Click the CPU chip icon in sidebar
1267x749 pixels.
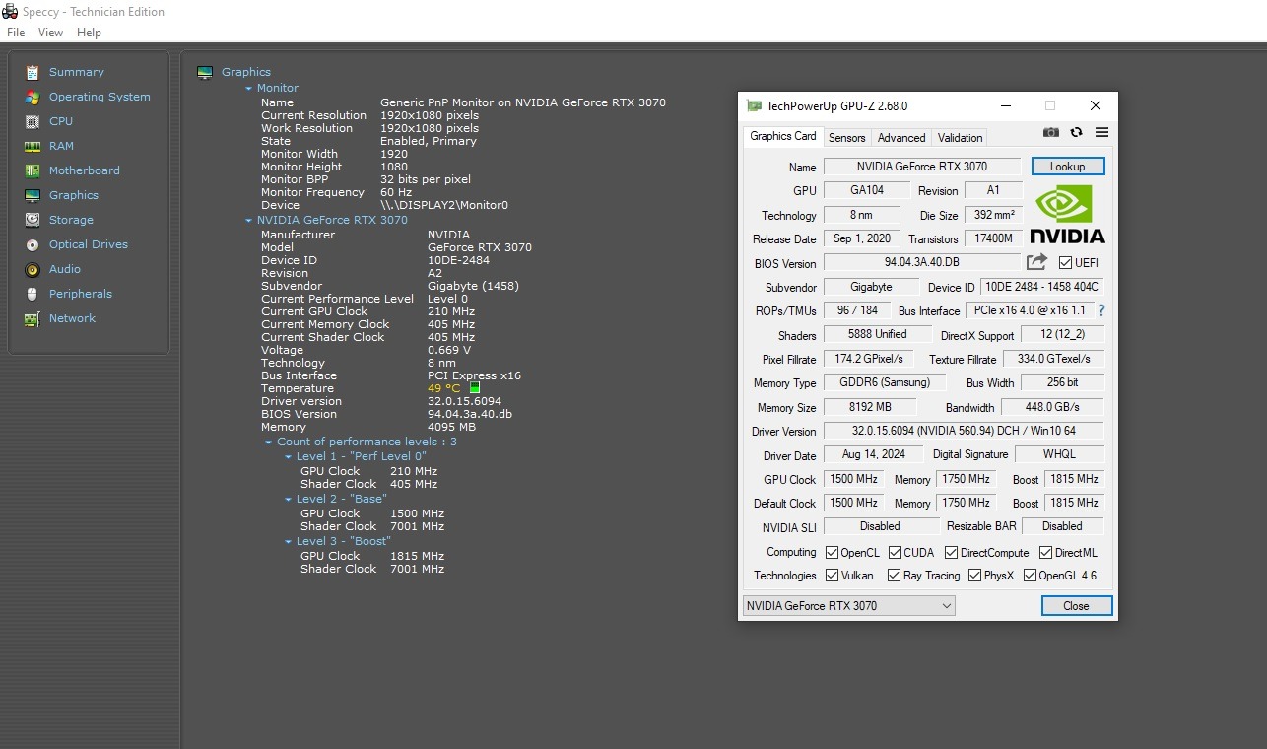pyautogui.click(x=33, y=121)
